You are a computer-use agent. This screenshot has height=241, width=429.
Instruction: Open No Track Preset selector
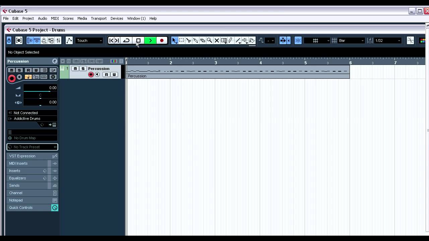32,147
